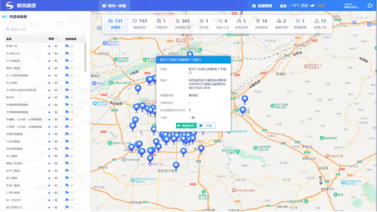Click video camera icon in 八府庄隧道 row
The width and height of the screenshot is (377, 212).
(67, 141)
